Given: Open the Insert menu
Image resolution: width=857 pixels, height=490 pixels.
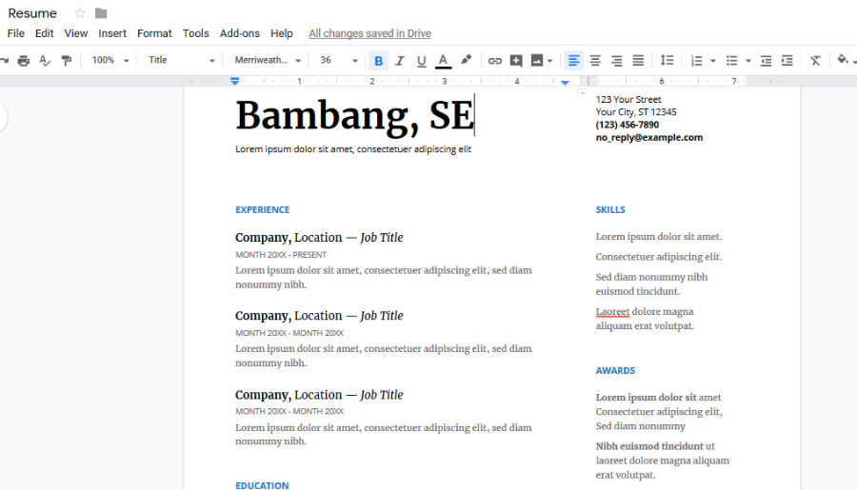Looking at the screenshot, I should 112,33.
